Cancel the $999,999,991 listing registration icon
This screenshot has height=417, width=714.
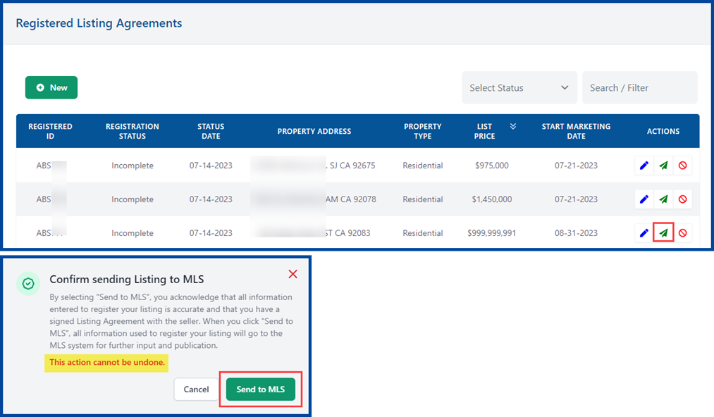(x=682, y=233)
